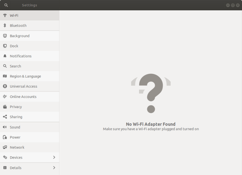242x175 pixels.
Task: Open Notifications using the bell icon
Action: click(x=5, y=56)
